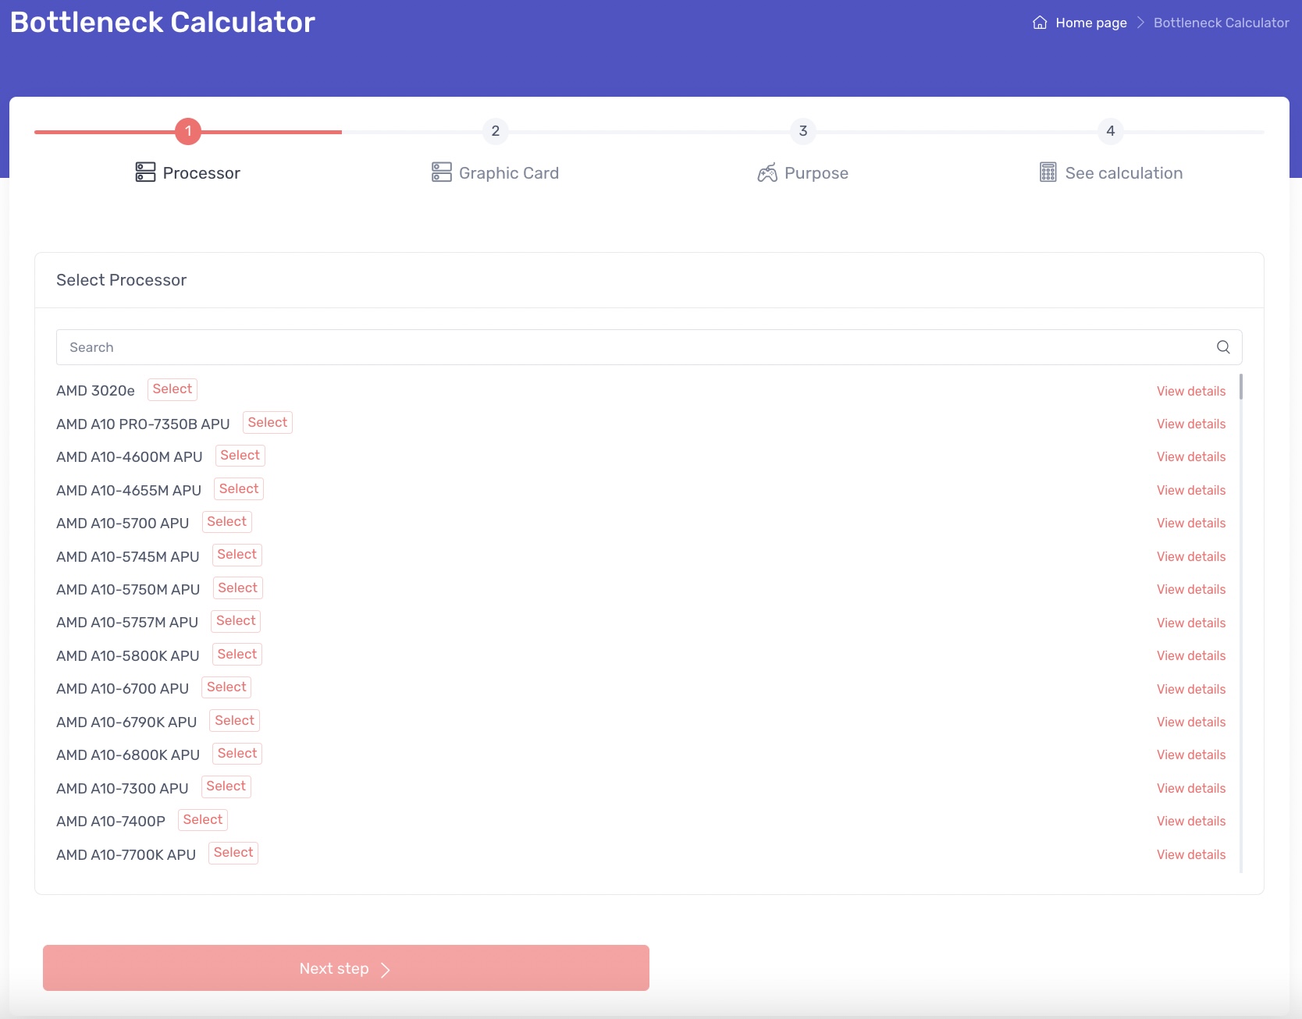The height and width of the screenshot is (1019, 1302).
Task: Select AMD A10-7400P
Action: (203, 820)
